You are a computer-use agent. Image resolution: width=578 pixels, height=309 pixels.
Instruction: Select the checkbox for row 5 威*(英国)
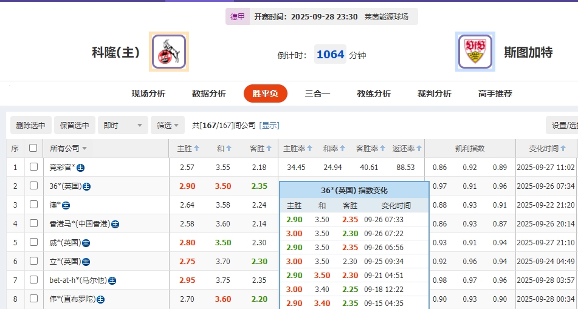tap(33, 243)
